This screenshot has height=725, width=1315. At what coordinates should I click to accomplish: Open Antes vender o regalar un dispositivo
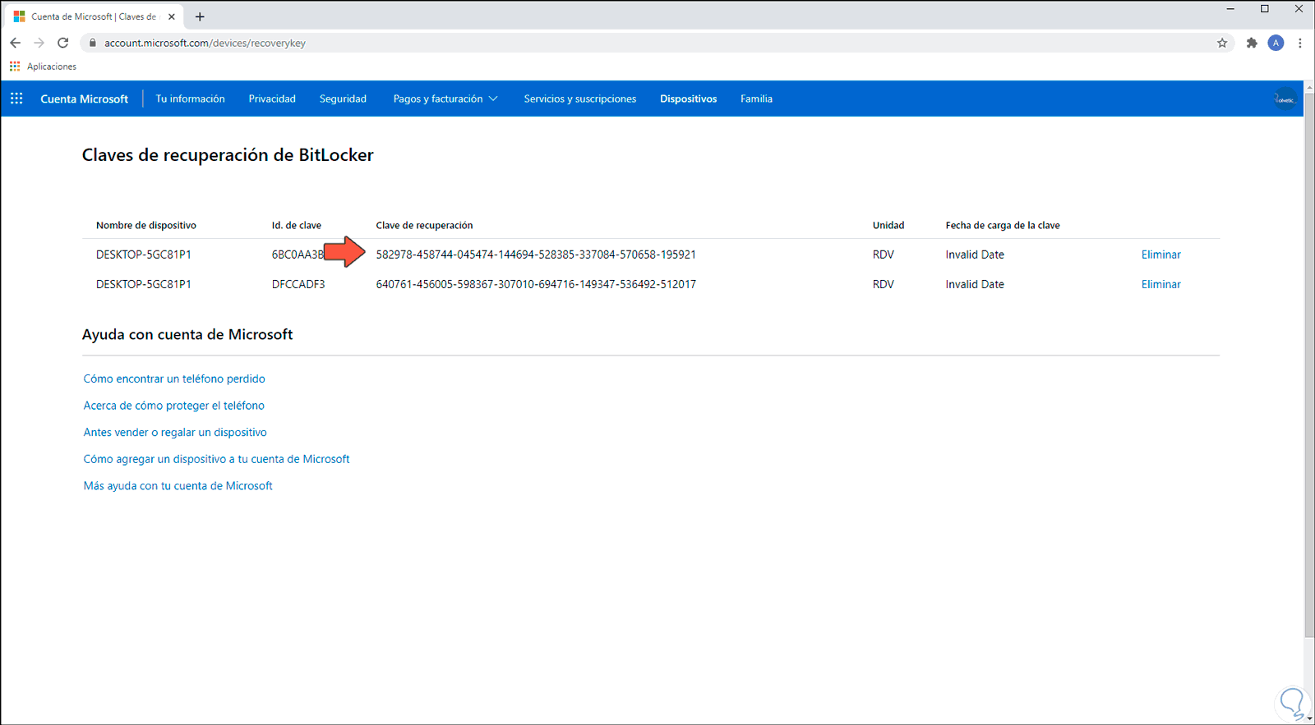175,432
